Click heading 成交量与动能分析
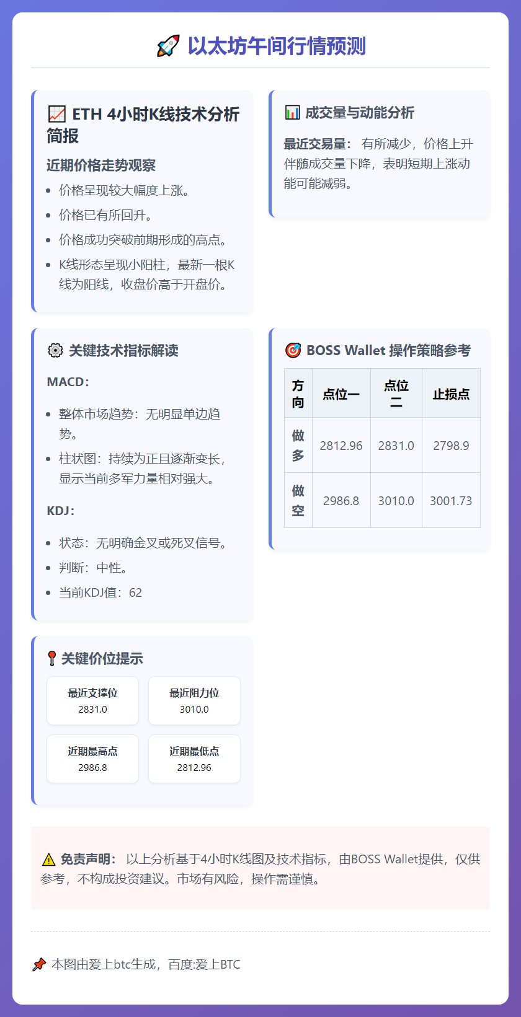This screenshot has height=1017, width=521. point(360,112)
